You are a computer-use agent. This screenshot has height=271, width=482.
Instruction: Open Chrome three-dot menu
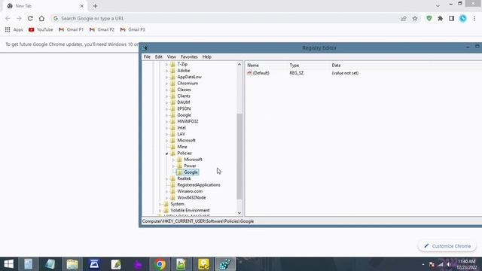pos(474,18)
